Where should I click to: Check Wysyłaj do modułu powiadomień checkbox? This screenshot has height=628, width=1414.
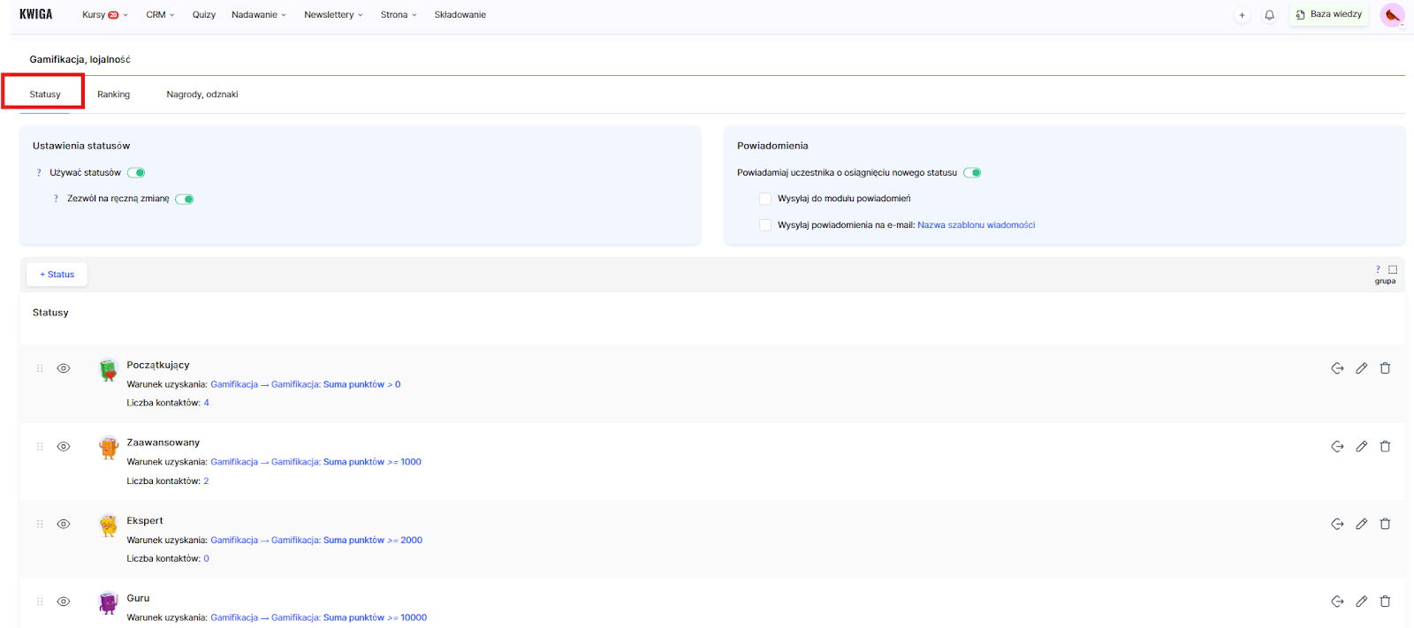point(765,199)
